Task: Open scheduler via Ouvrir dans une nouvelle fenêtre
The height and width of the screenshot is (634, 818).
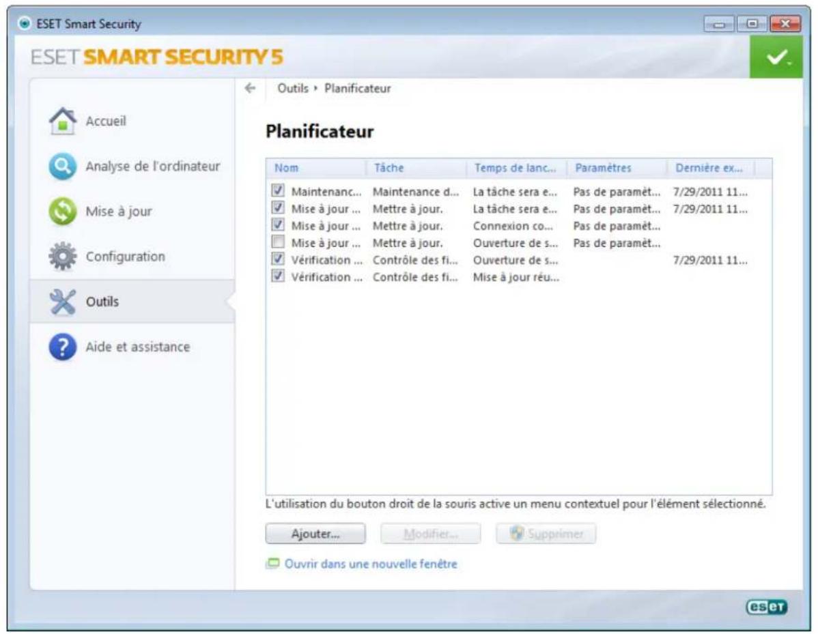Action: [371, 564]
